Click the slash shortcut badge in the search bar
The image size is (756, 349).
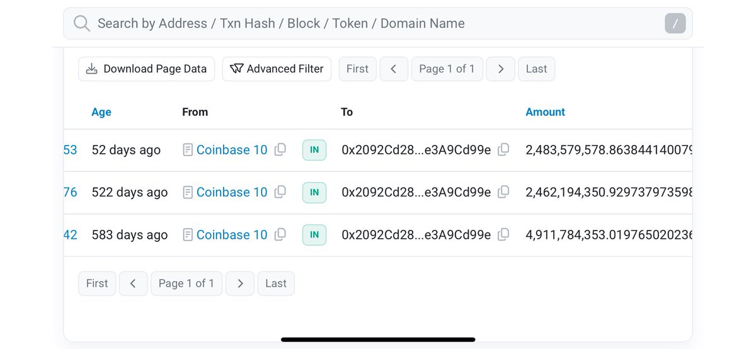675,24
